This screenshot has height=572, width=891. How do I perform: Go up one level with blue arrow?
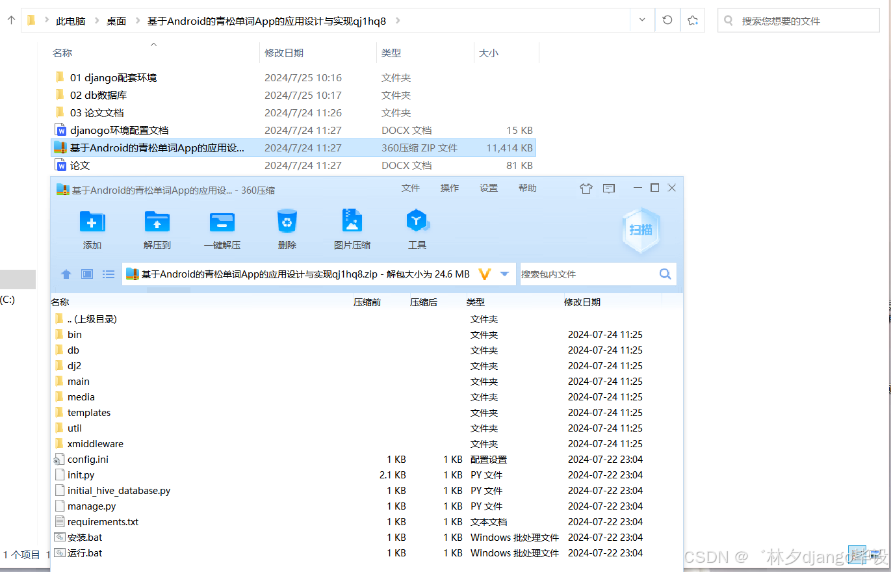(66, 274)
